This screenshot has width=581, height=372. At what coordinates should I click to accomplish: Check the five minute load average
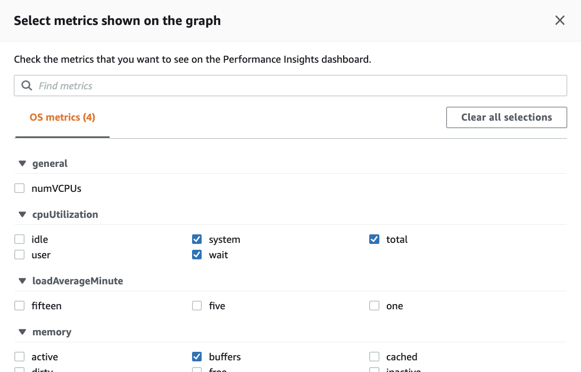[197, 306]
